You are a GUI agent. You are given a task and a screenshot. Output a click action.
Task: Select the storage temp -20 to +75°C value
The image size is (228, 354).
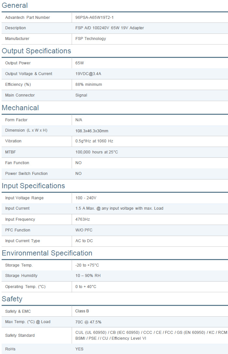coord(87,265)
